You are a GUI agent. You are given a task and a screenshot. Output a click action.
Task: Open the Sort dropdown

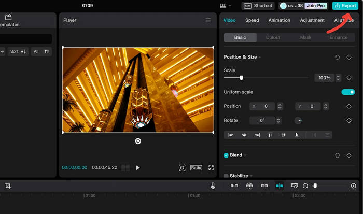click(x=18, y=51)
